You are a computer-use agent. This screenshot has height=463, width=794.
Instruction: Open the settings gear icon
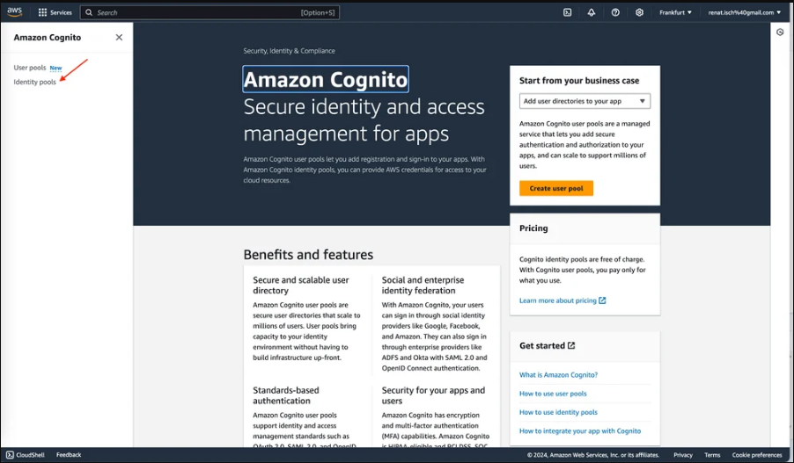tap(640, 12)
